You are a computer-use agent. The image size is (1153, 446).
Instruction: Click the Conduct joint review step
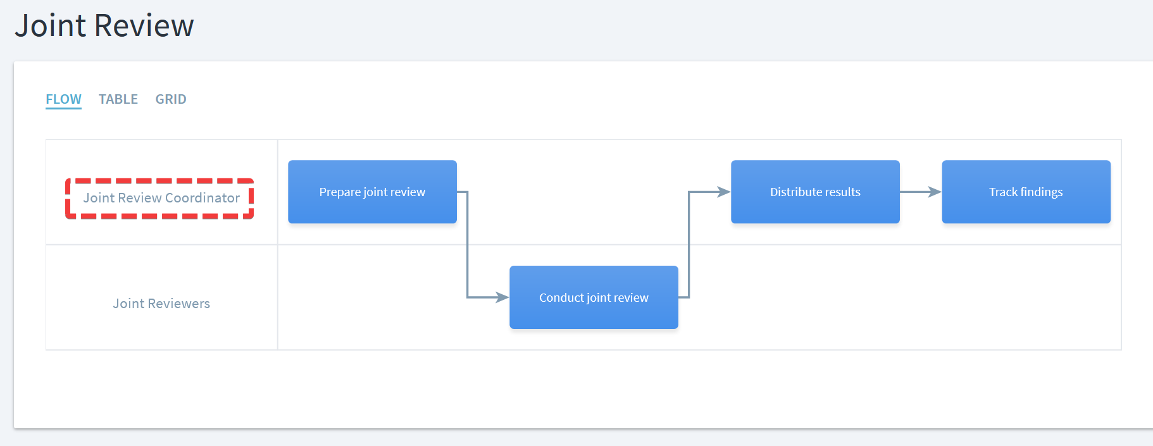click(594, 297)
